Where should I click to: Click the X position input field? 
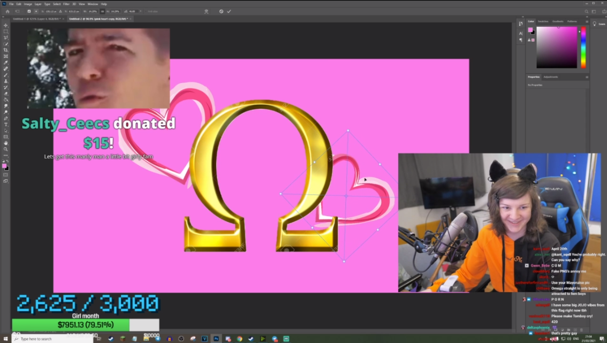(x=50, y=11)
